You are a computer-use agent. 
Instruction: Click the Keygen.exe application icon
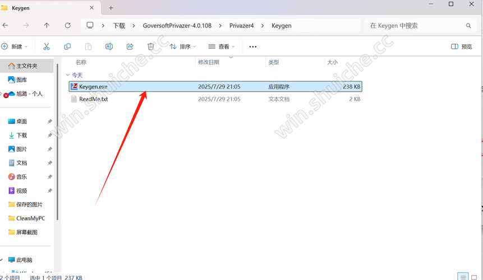tap(74, 86)
